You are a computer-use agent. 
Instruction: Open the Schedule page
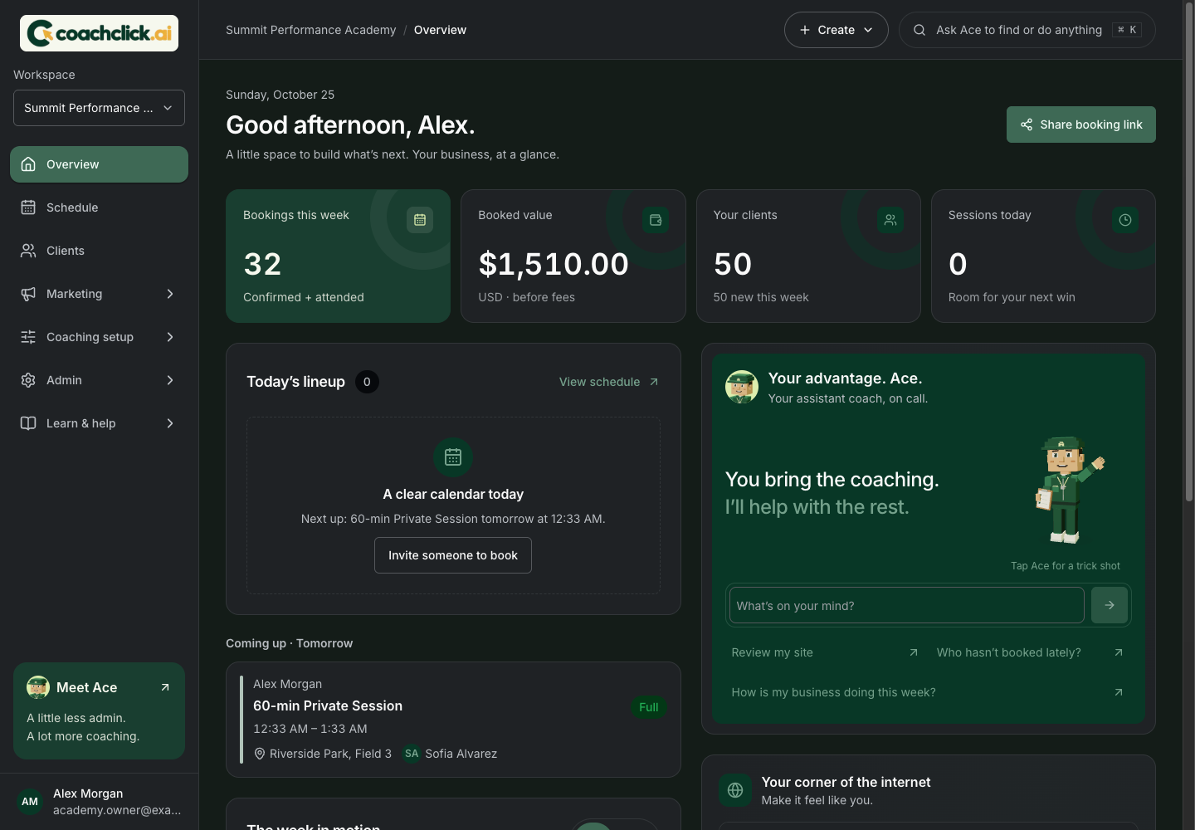[x=99, y=207]
